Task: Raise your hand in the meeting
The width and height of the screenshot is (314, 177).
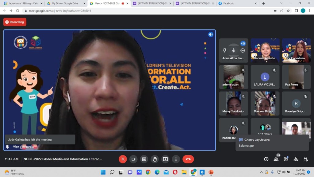Action: point(155,159)
